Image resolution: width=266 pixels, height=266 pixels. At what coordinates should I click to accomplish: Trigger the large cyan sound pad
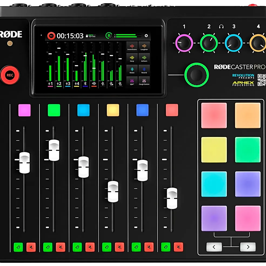[x=214, y=184]
